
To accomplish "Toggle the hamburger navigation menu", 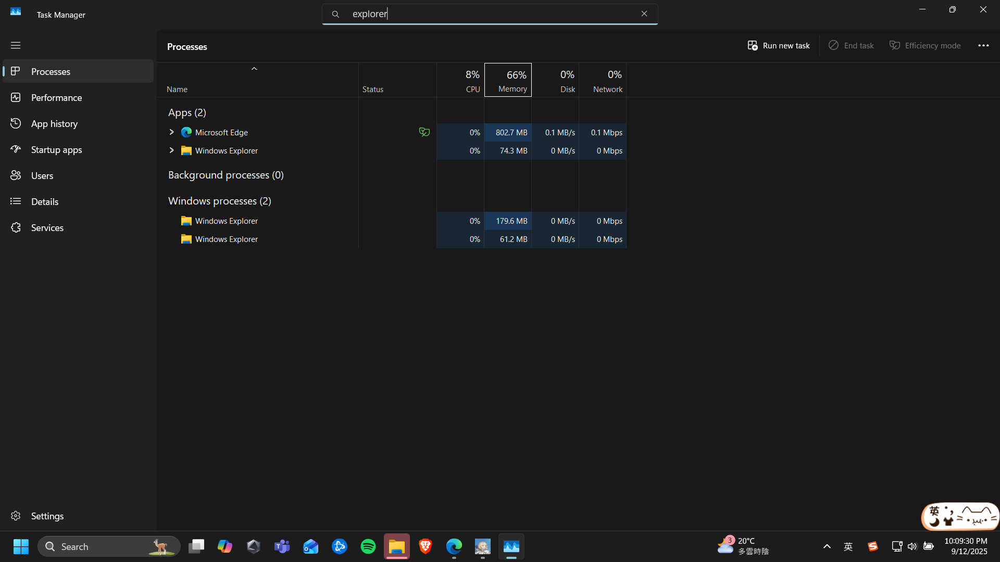I will pyautogui.click(x=16, y=45).
